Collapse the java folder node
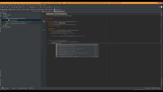The height and width of the screenshot is (92, 163). pyautogui.click(x=4, y=17)
